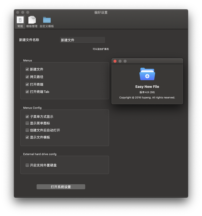Disable the 打开终端 Tab checkbox

[27, 92]
